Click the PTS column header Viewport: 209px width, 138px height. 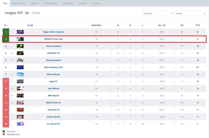[198, 25]
